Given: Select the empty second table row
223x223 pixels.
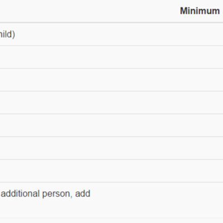Looking at the screenshot, I should coord(111,57).
